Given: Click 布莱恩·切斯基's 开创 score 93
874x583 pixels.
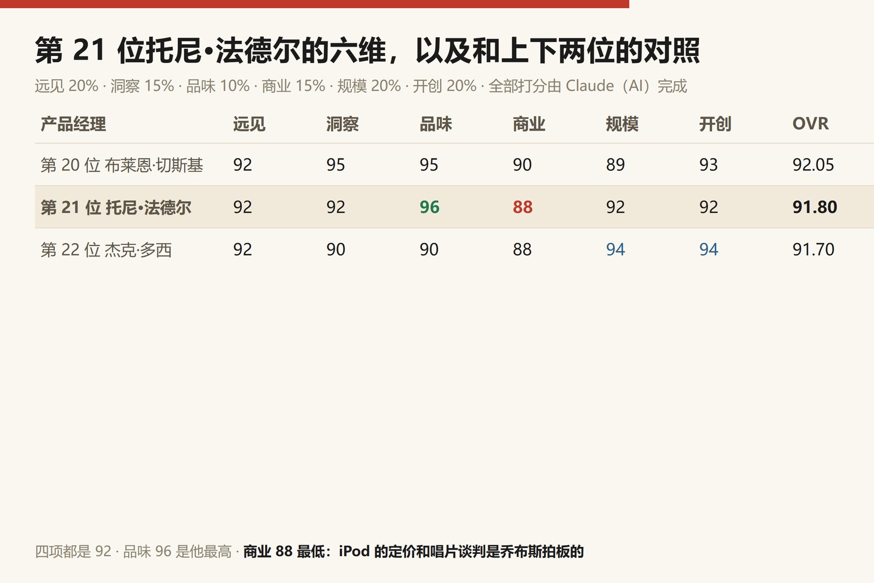Looking at the screenshot, I should point(709,165).
